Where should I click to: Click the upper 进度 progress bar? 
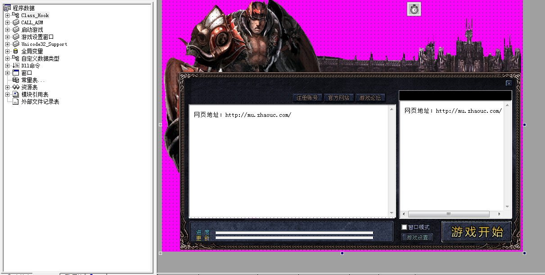coord(294,233)
